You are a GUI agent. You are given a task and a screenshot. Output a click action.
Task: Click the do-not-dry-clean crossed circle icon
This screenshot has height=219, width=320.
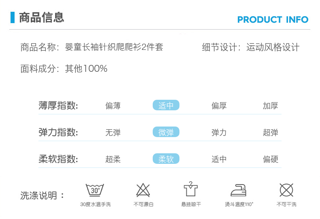point(286,190)
